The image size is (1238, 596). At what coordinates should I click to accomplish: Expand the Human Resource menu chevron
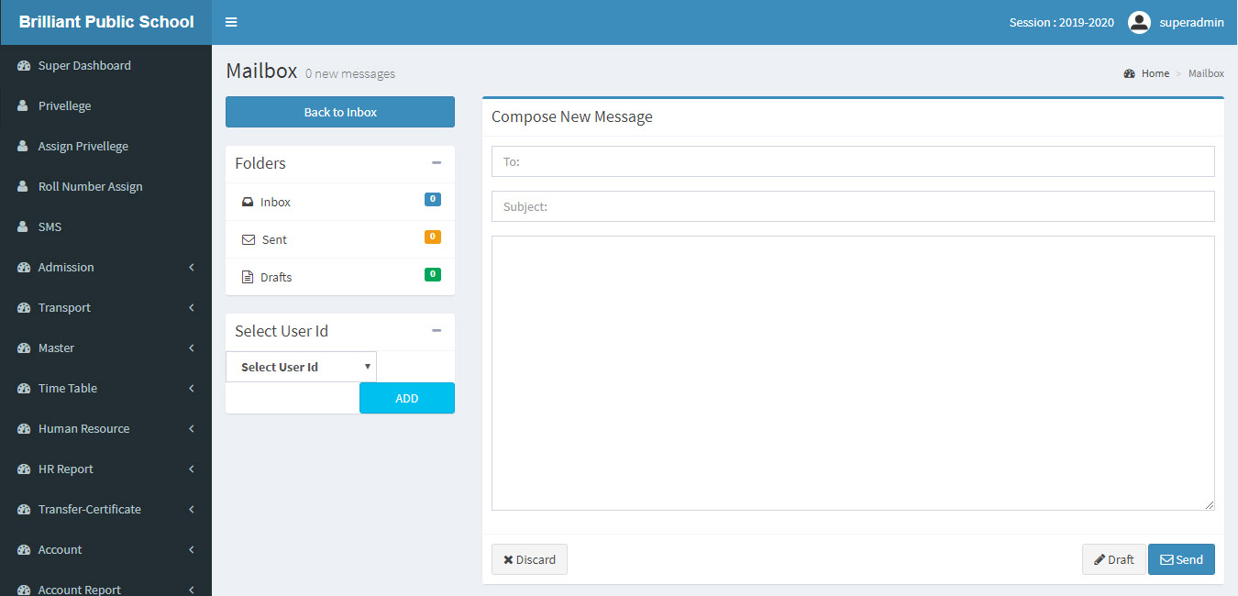click(191, 429)
